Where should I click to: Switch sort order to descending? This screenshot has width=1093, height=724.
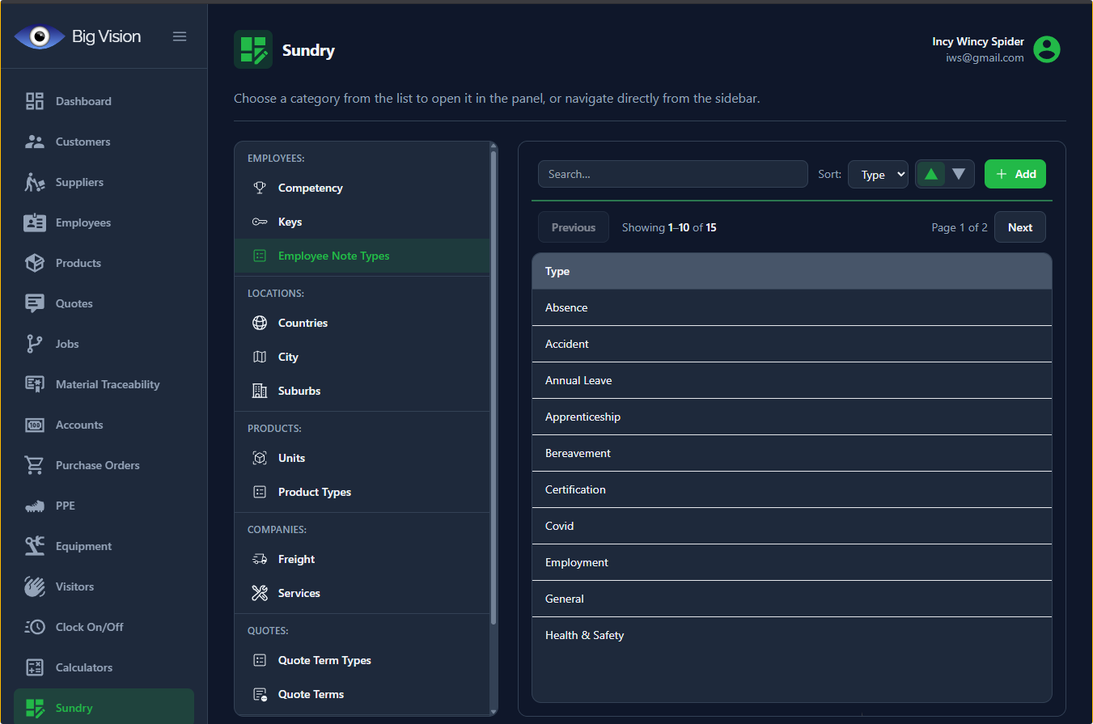pos(959,174)
